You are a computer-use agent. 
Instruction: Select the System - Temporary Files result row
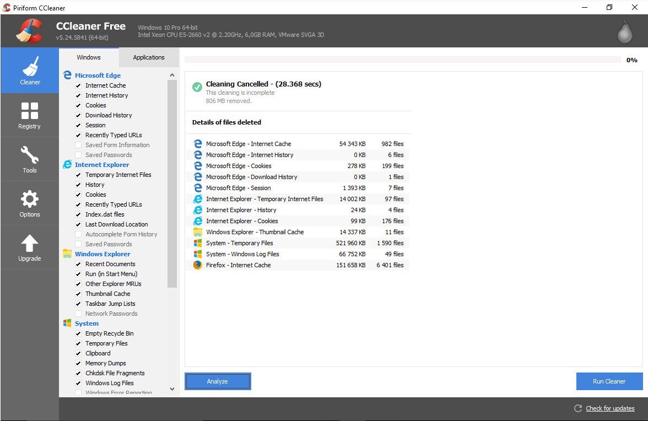(x=298, y=243)
